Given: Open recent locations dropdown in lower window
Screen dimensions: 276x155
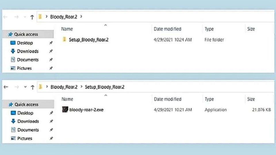Looking at the screenshot, I should [25, 87].
